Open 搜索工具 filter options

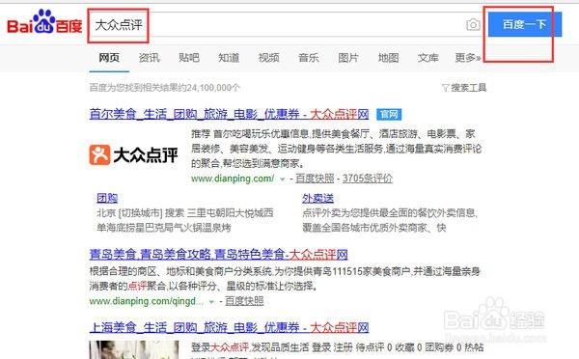click(x=464, y=88)
